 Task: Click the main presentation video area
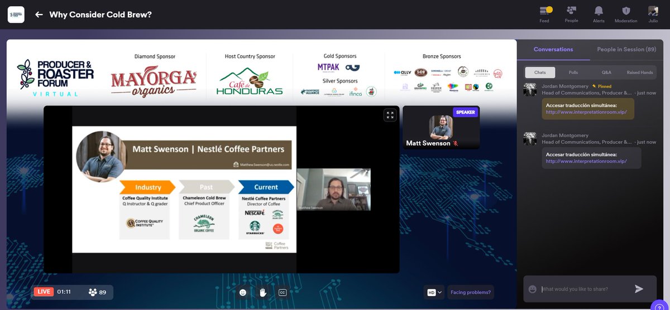point(222,190)
